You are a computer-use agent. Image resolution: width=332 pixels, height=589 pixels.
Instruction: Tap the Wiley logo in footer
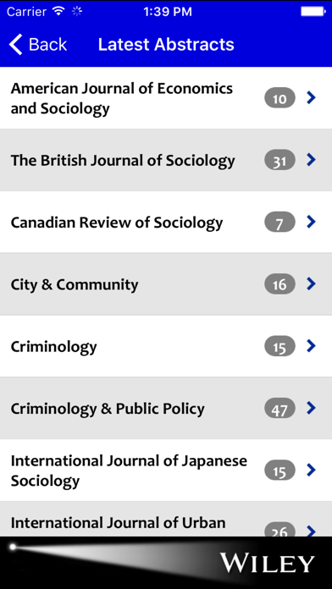coord(267,564)
